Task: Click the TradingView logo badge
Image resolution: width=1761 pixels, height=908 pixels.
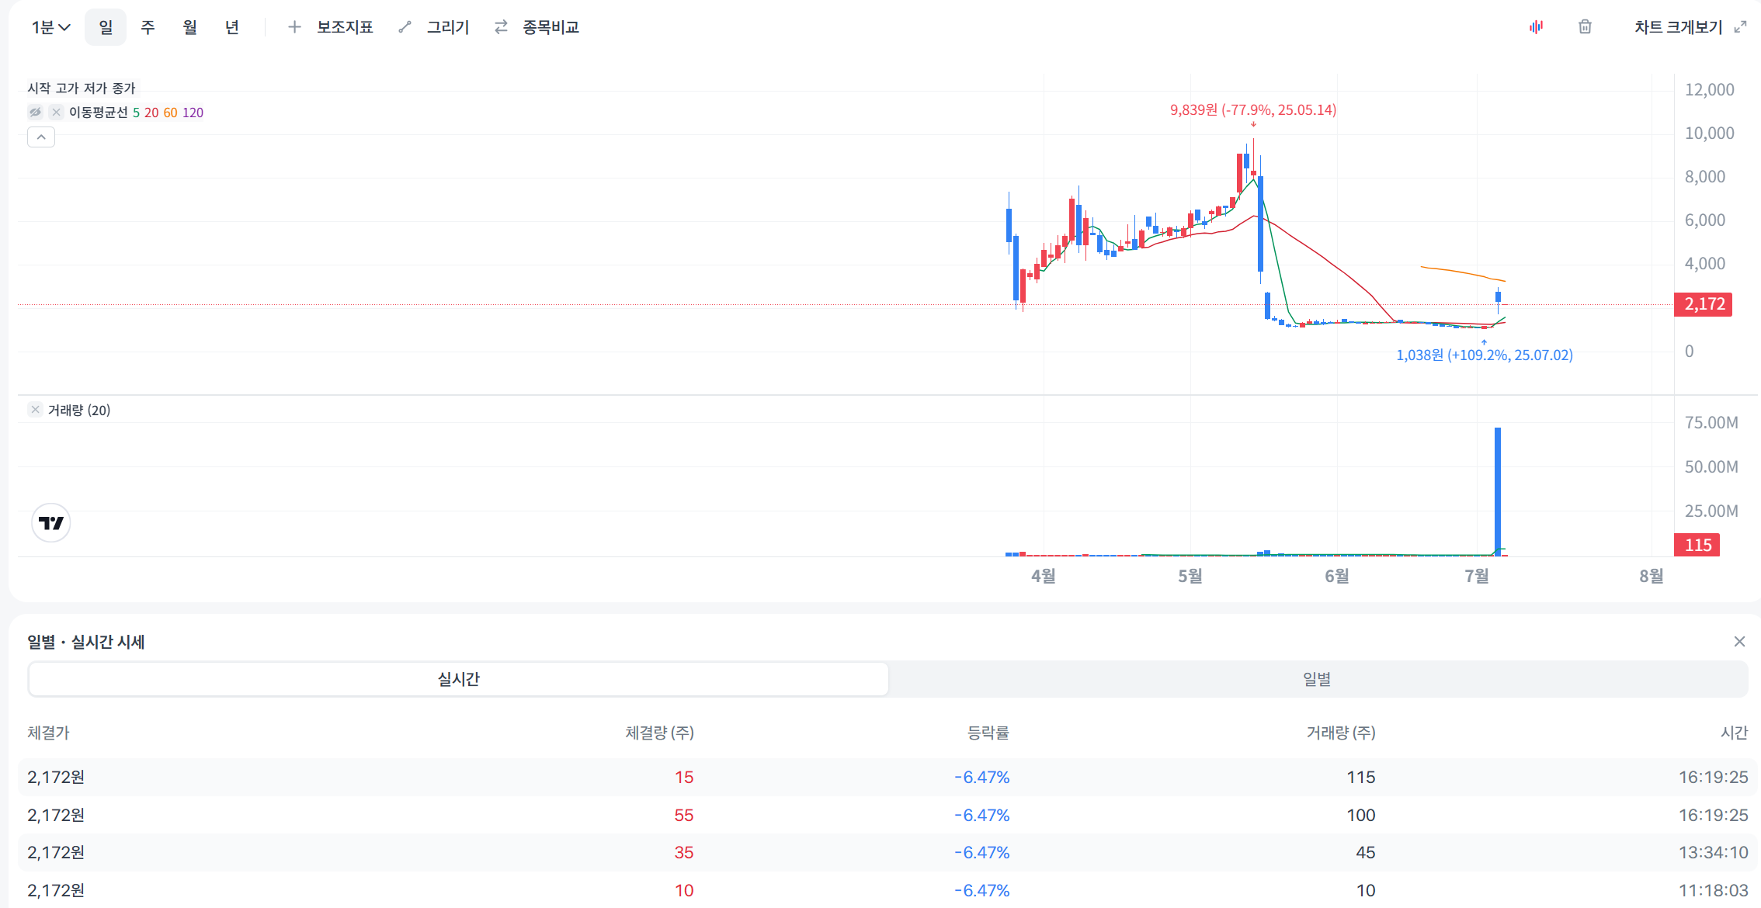Action: pyautogui.click(x=51, y=523)
